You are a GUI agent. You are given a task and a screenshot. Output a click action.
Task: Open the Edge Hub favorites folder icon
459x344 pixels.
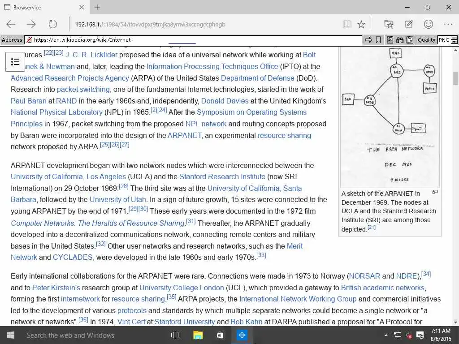(x=389, y=24)
